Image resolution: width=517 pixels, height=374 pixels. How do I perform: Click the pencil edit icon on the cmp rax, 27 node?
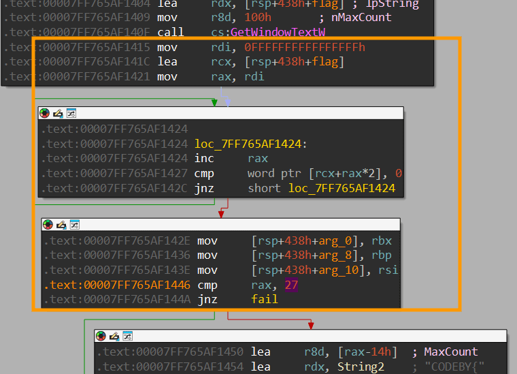(61, 224)
